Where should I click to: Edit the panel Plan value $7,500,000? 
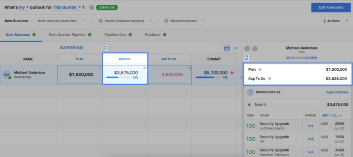(x=336, y=69)
